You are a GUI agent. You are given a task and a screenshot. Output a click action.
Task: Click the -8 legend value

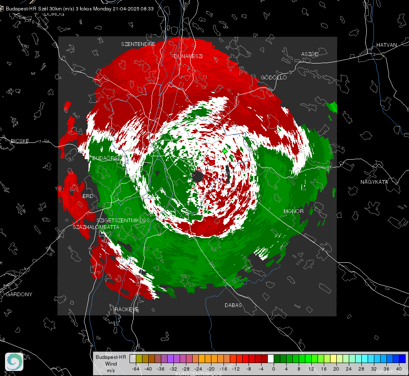click(249, 369)
